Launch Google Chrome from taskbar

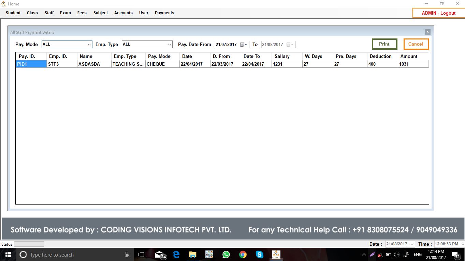pyautogui.click(x=243, y=255)
